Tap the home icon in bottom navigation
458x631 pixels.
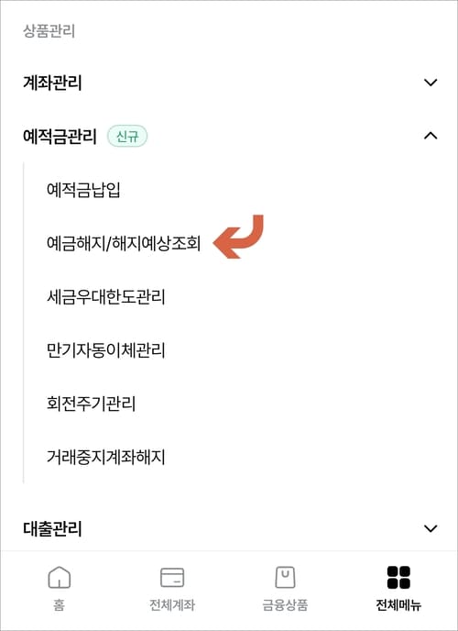point(59,578)
